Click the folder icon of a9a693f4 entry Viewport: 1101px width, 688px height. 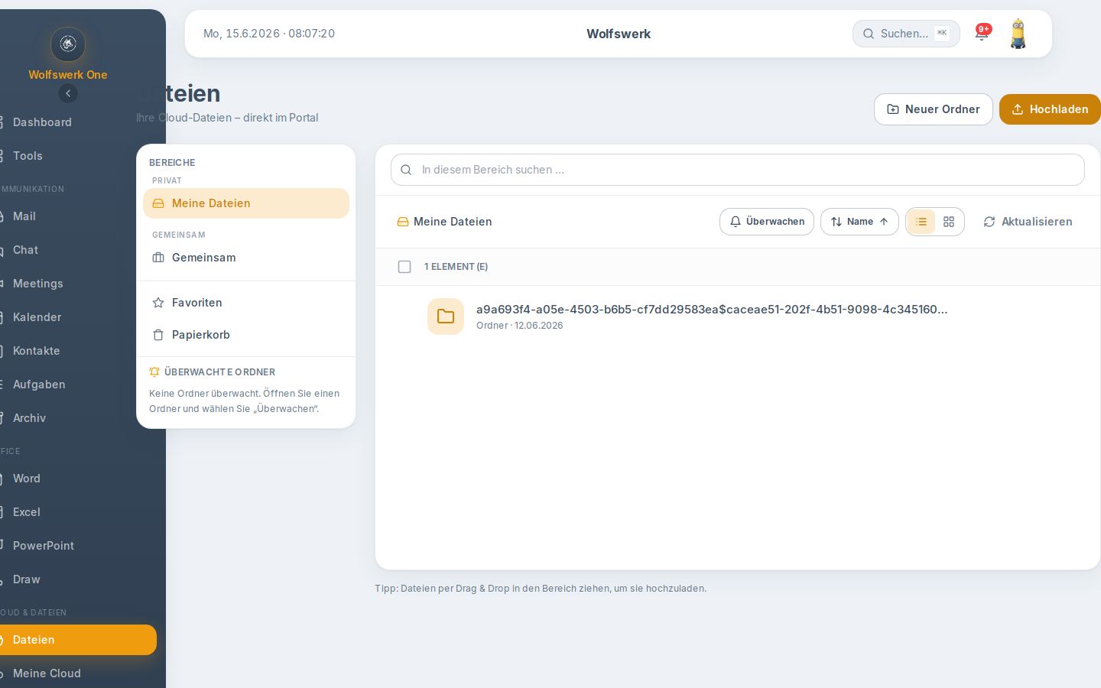446,316
